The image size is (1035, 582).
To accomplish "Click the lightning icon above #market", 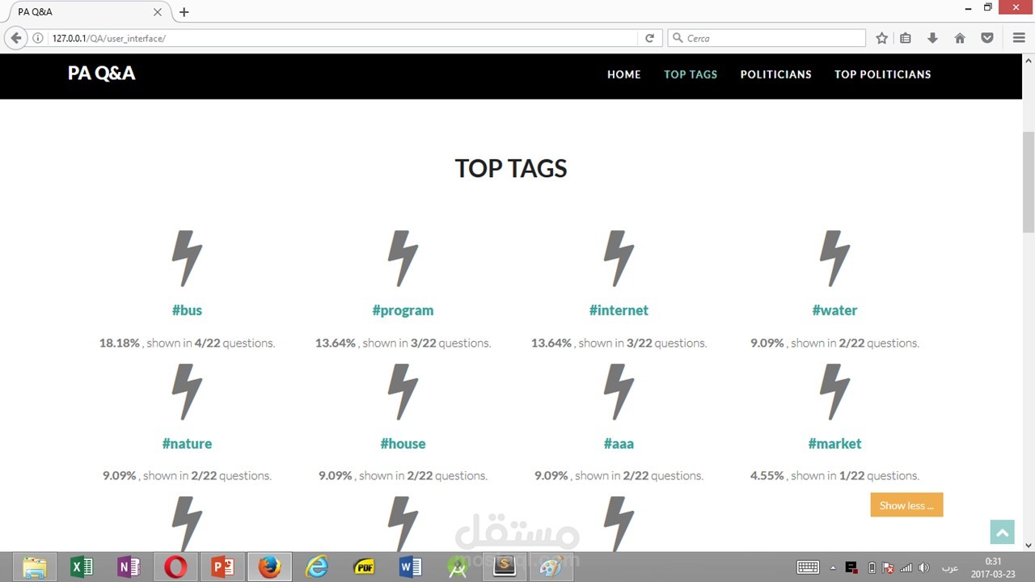I will click(x=834, y=392).
